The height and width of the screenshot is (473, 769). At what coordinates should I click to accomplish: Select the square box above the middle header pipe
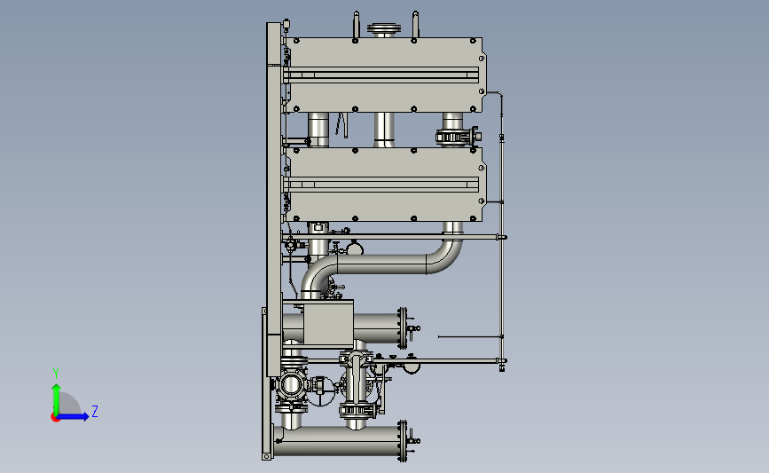[x=328, y=322]
